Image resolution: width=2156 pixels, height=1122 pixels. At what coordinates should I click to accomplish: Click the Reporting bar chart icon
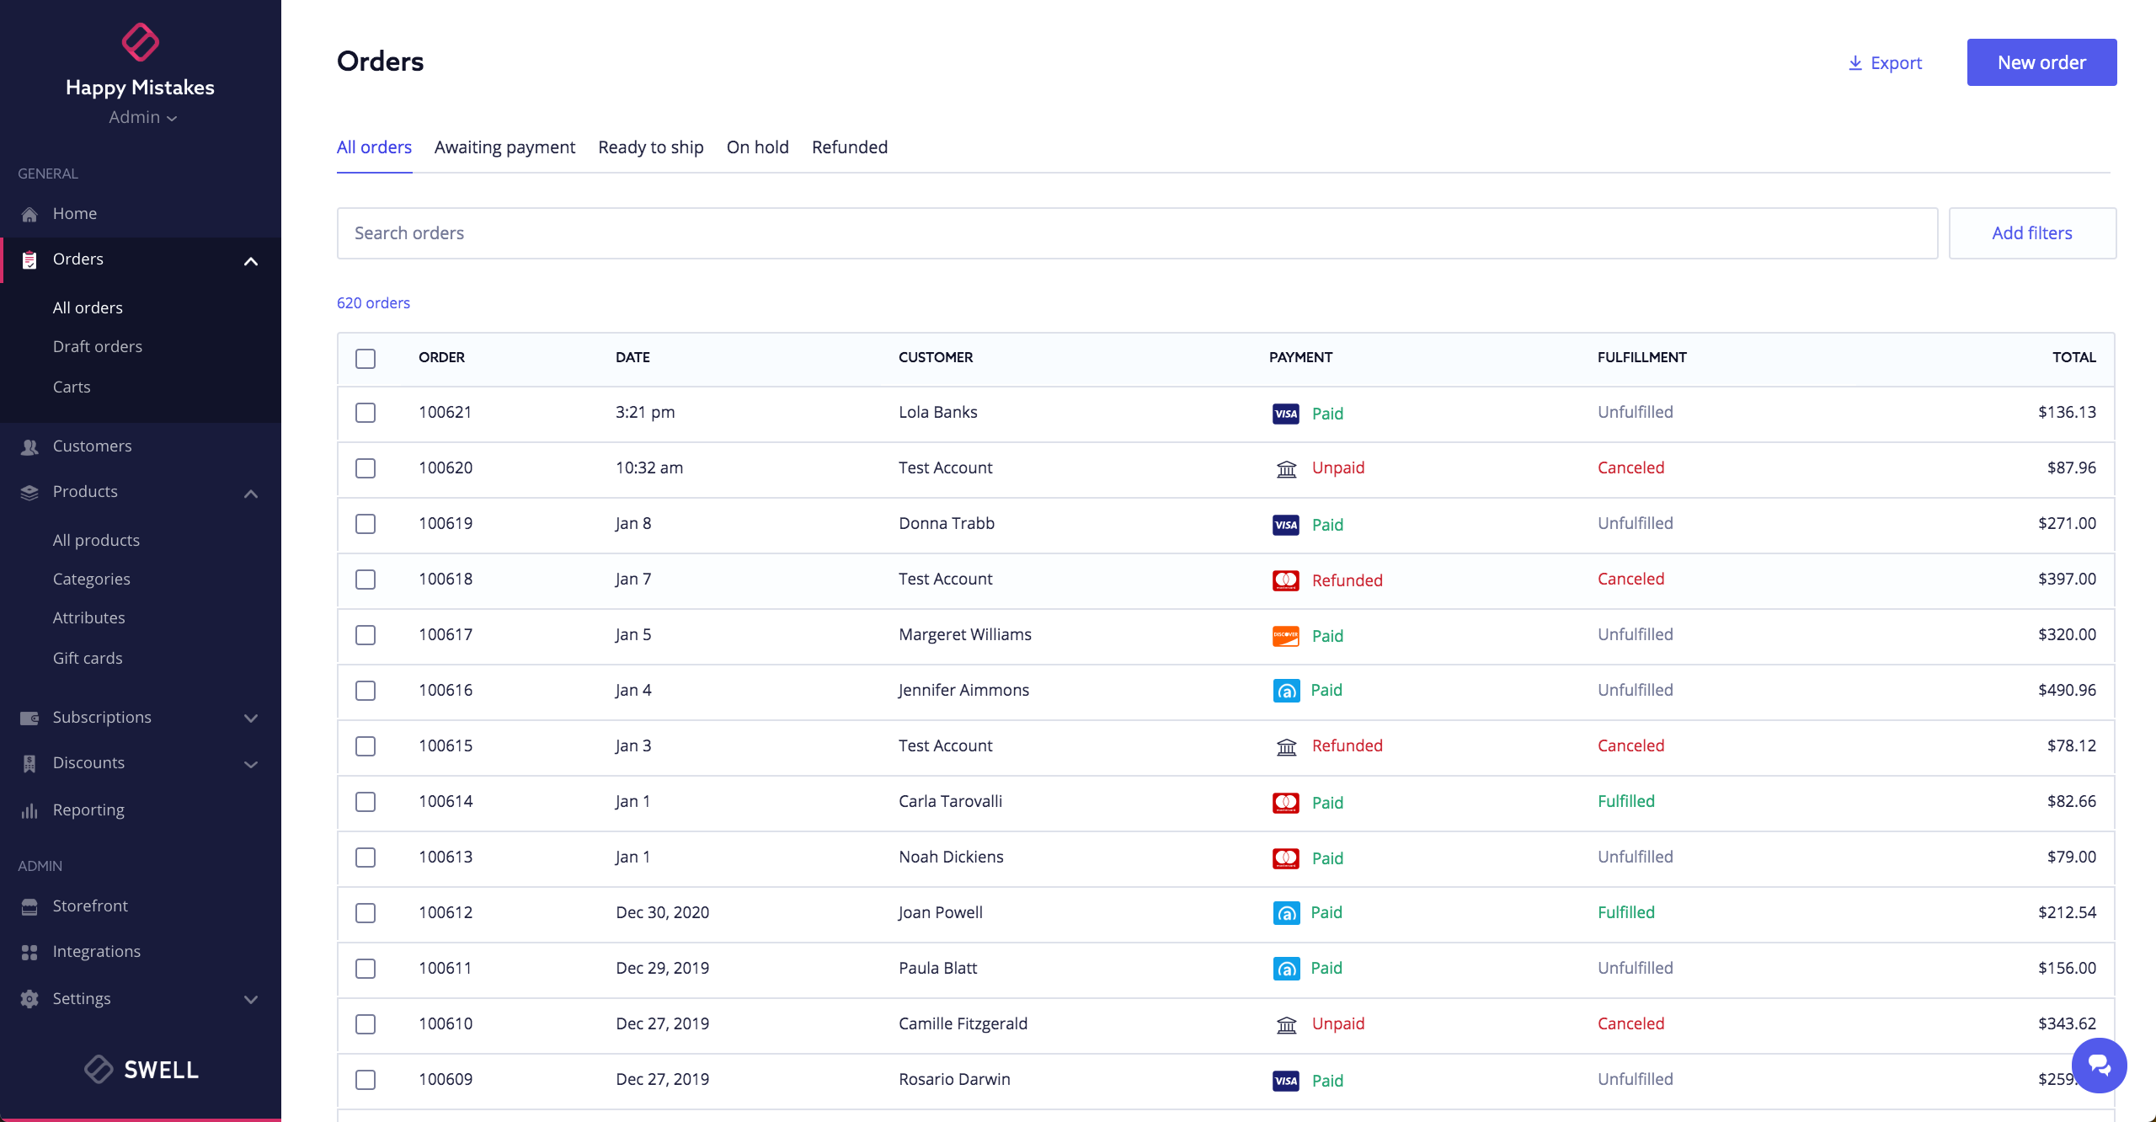tap(29, 810)
